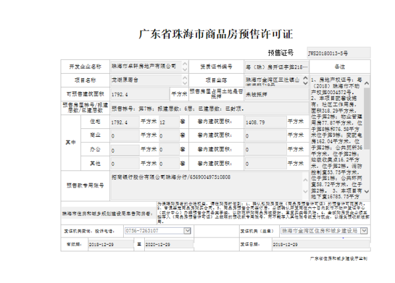This screenshot has width=395, height=283.
Task: Click the 预售证号 field showing JWS20180013-5号
Action: point(336,51)
